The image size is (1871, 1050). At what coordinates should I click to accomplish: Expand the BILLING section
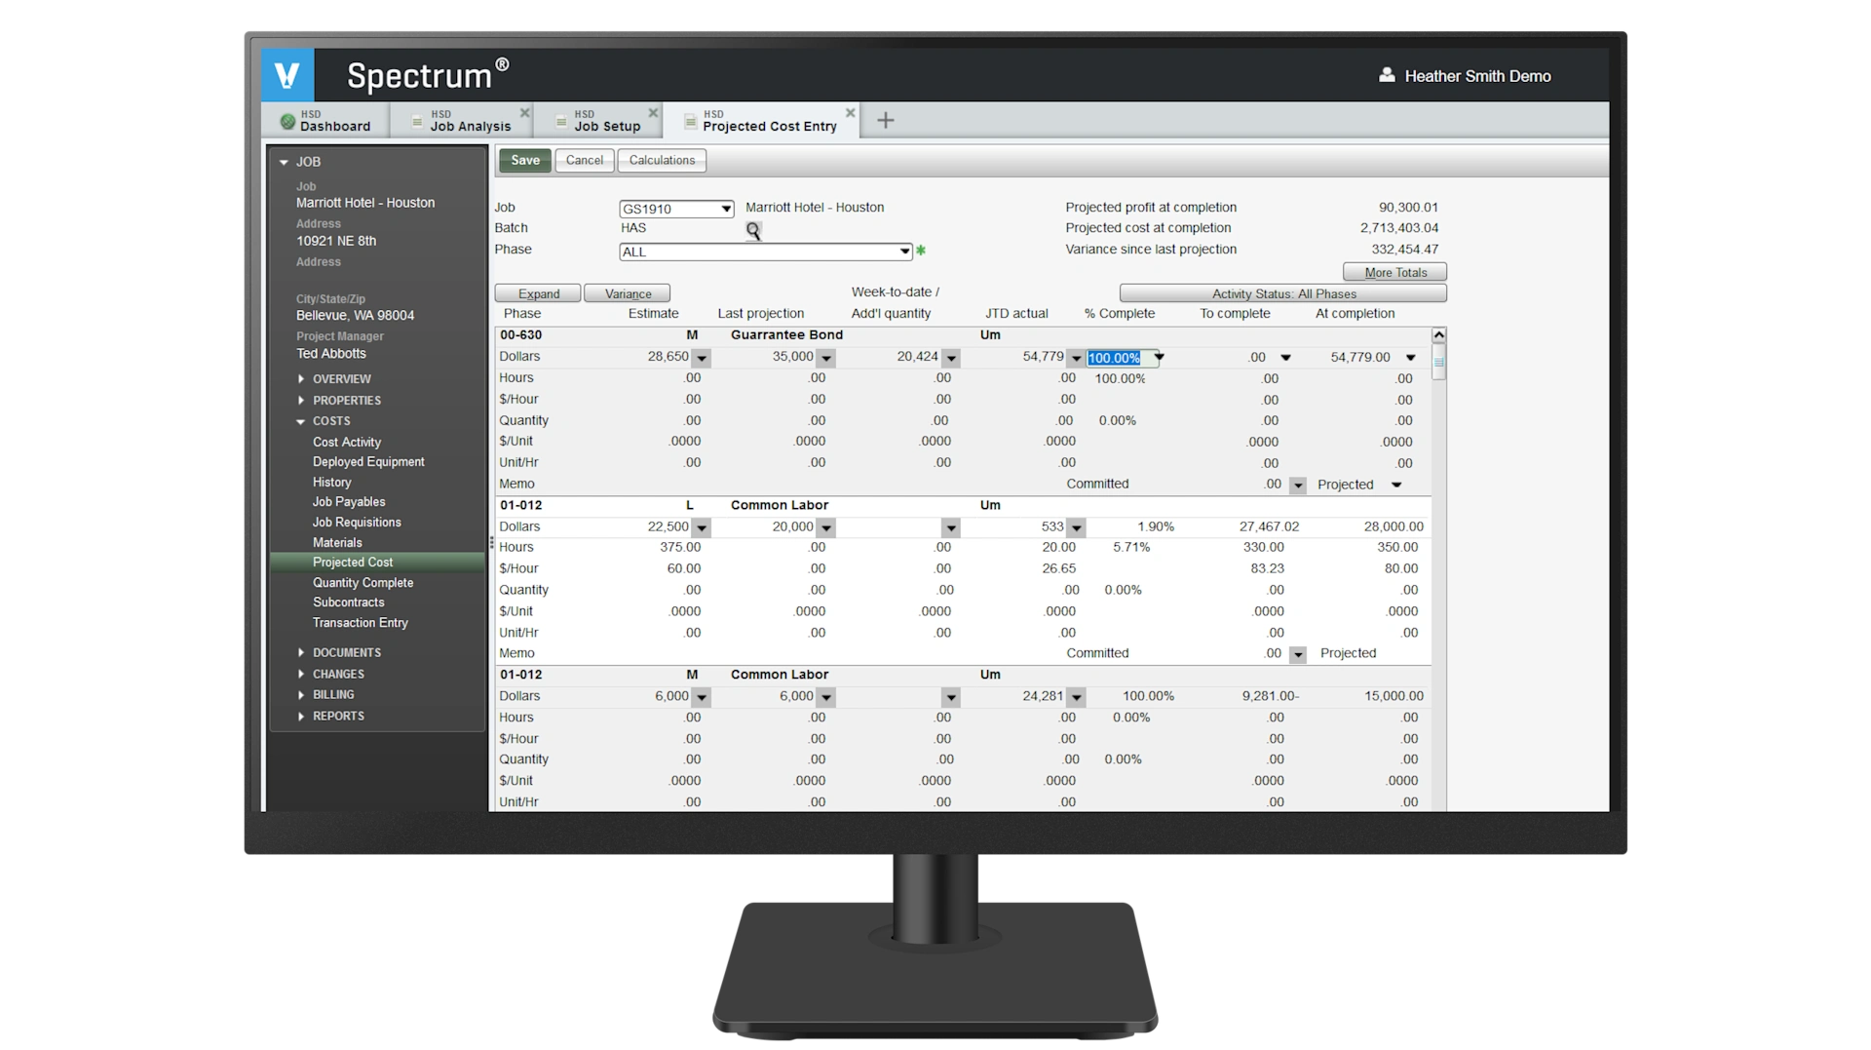pyautogui.click(x=301, y=694)
